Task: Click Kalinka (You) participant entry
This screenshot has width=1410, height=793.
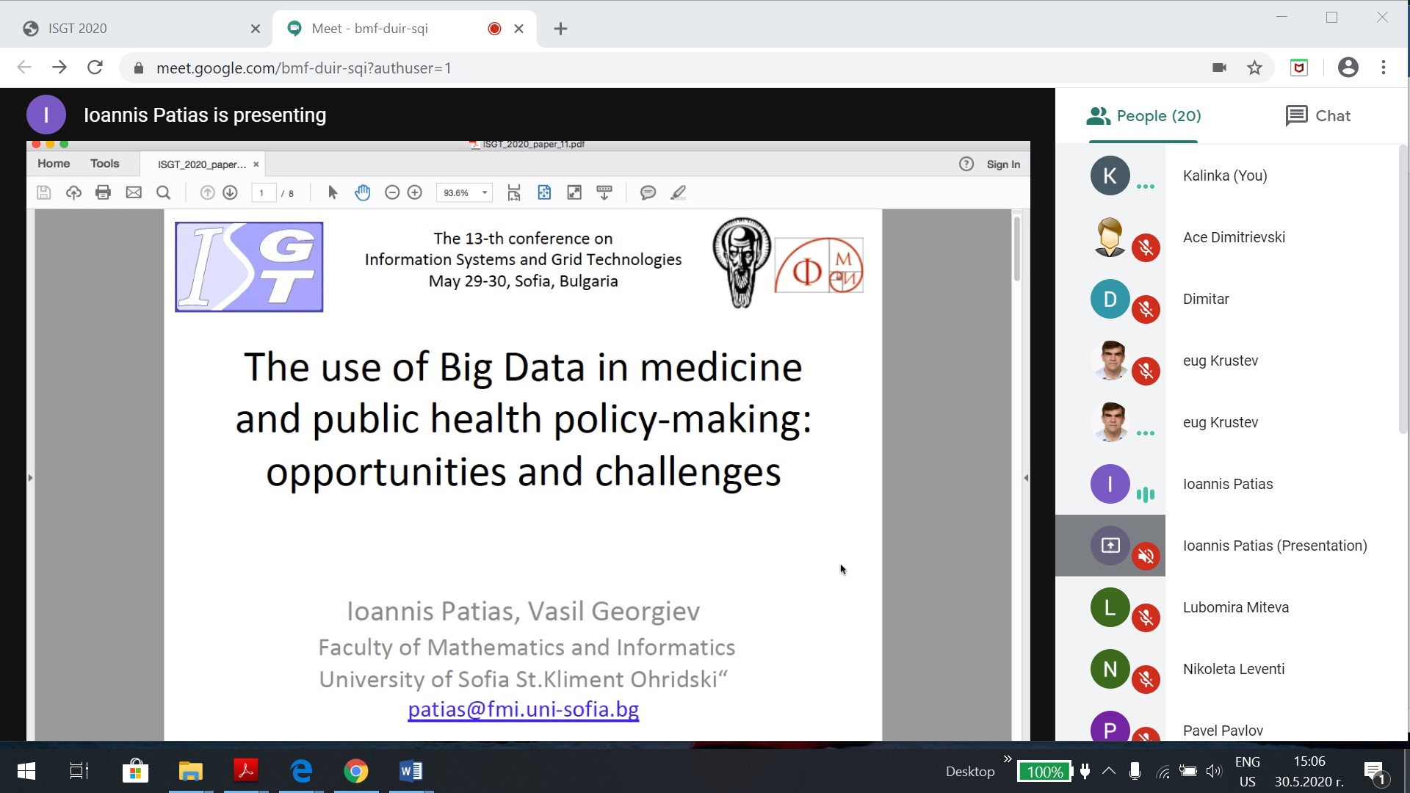Action: [x=1232, y=175]
